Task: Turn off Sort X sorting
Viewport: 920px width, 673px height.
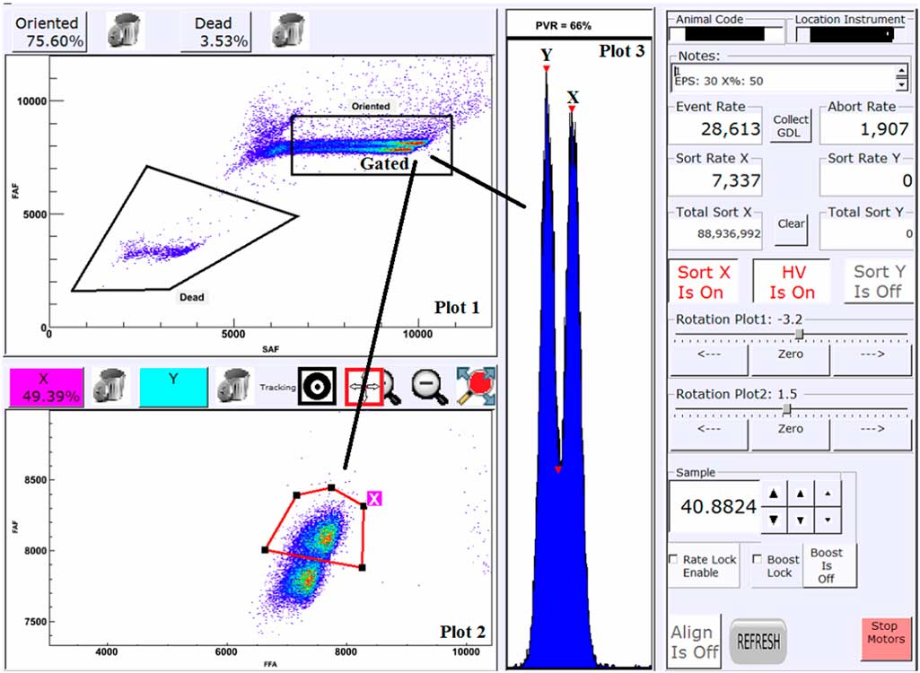Action: click(705, 281)
